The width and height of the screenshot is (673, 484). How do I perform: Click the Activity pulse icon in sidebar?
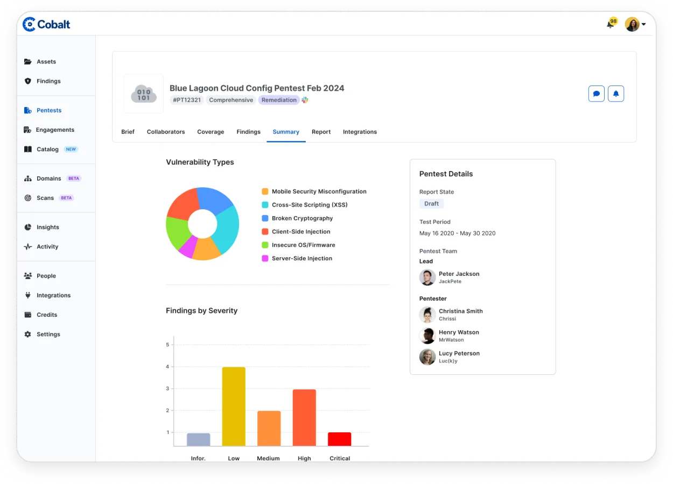tap(28, 247)
